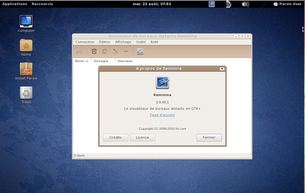Click the New connection plus icon

94,51
